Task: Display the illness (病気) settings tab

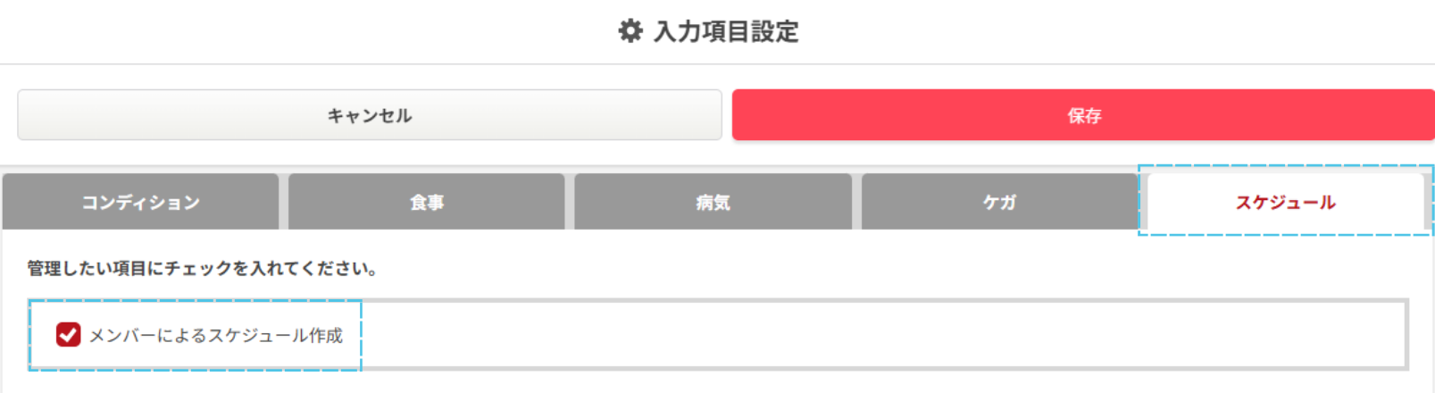Action: pos(713,203)
